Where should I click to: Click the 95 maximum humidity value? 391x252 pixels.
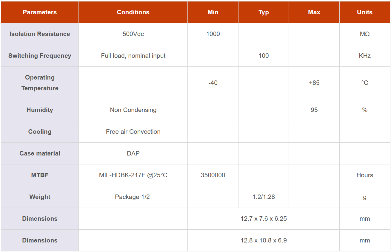(x=314, y=110)
